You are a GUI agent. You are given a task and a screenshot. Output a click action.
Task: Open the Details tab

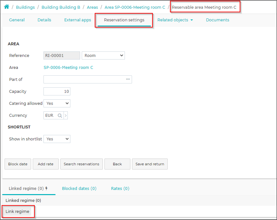point(44,20)
